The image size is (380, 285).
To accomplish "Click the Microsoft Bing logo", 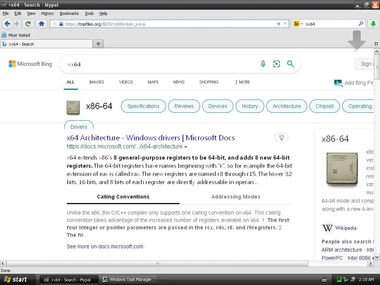I will (x=30, y=64).
